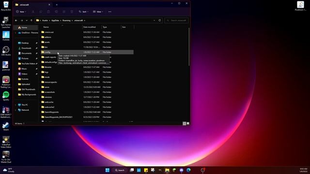Open Sticky Notes on the taskbar
The width and height of the screenshot is (310, 174).
146,170
